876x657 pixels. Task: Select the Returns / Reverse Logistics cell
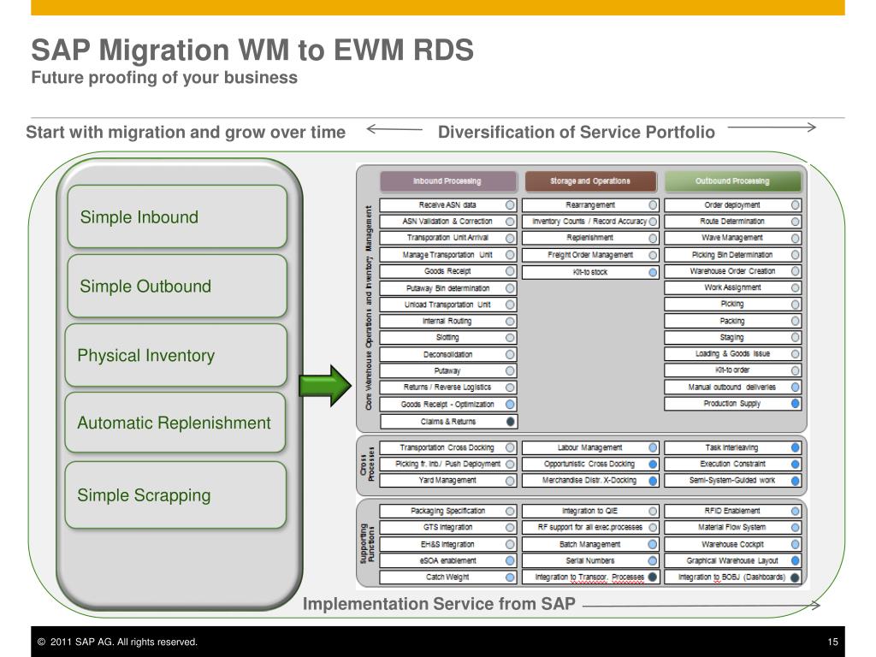coord(448,388)
